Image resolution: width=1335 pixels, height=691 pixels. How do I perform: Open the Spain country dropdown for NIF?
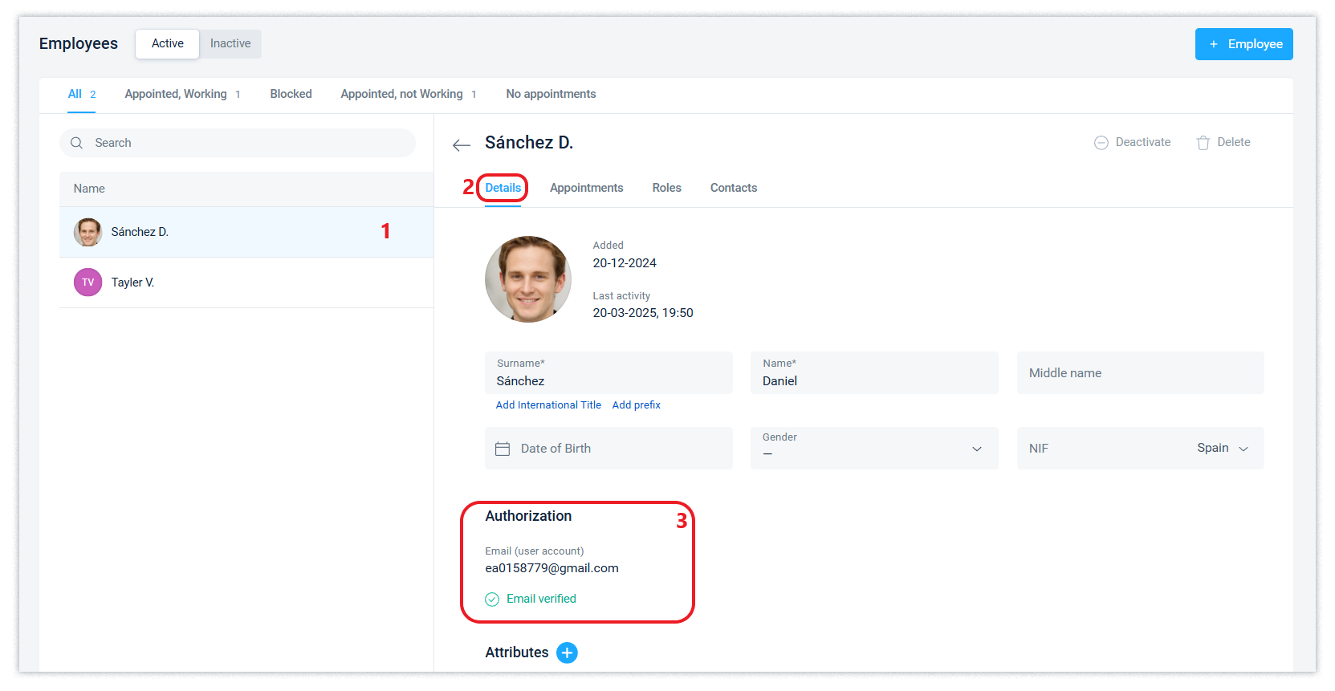pyautogui.click(x=1222, y=448)
